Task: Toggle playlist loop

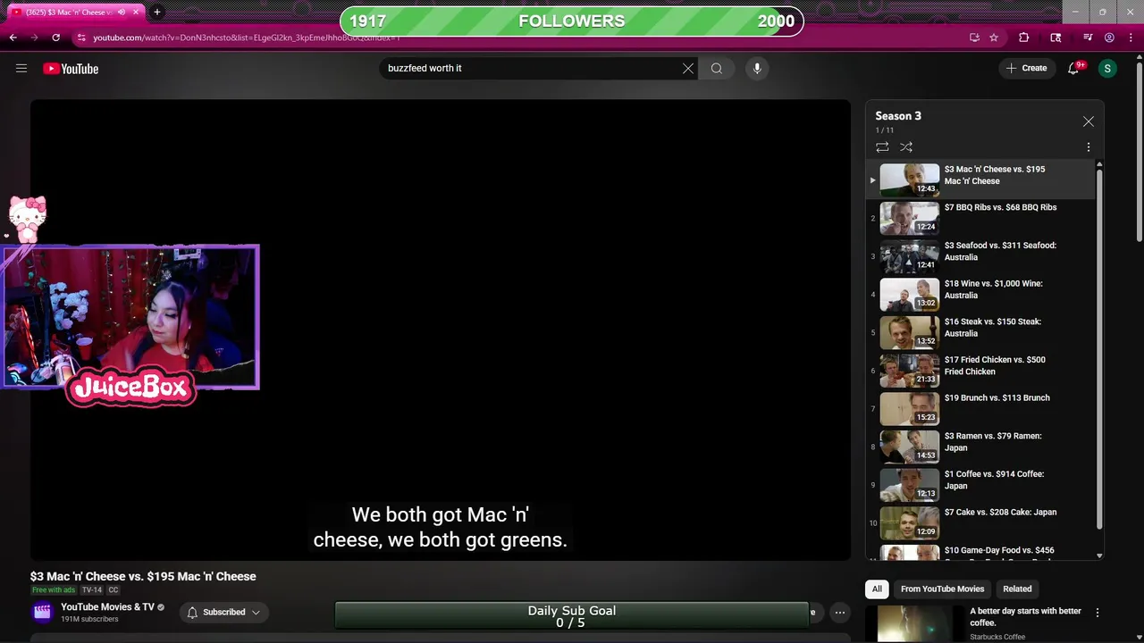Action: [882, 147]
